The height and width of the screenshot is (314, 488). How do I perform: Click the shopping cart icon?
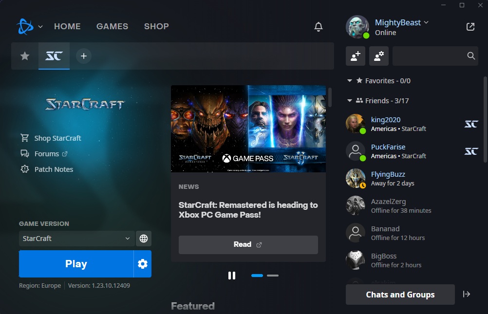click(24, 138)
